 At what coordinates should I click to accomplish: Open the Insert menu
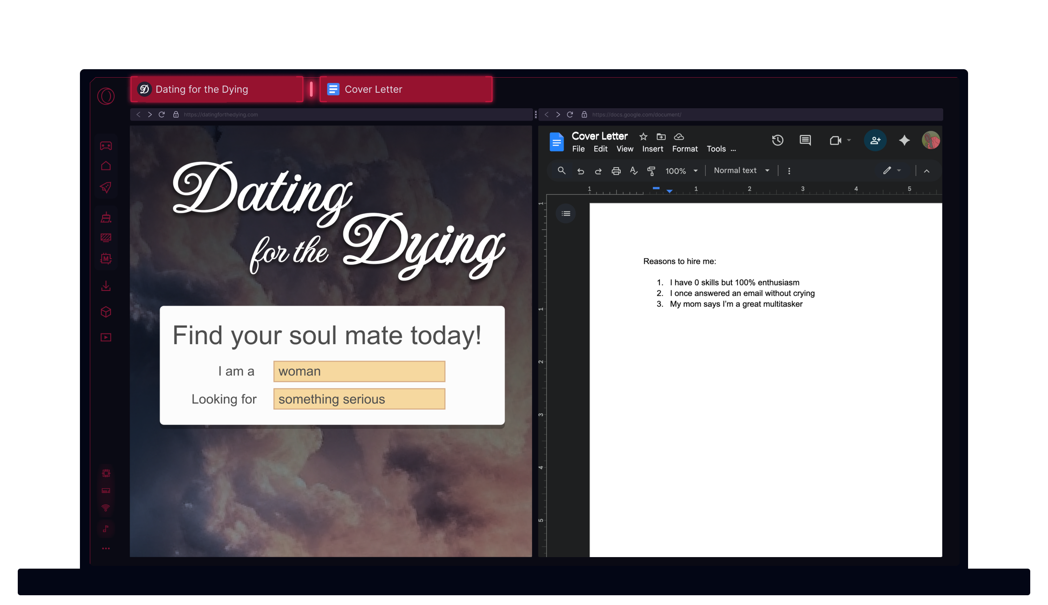652,149
